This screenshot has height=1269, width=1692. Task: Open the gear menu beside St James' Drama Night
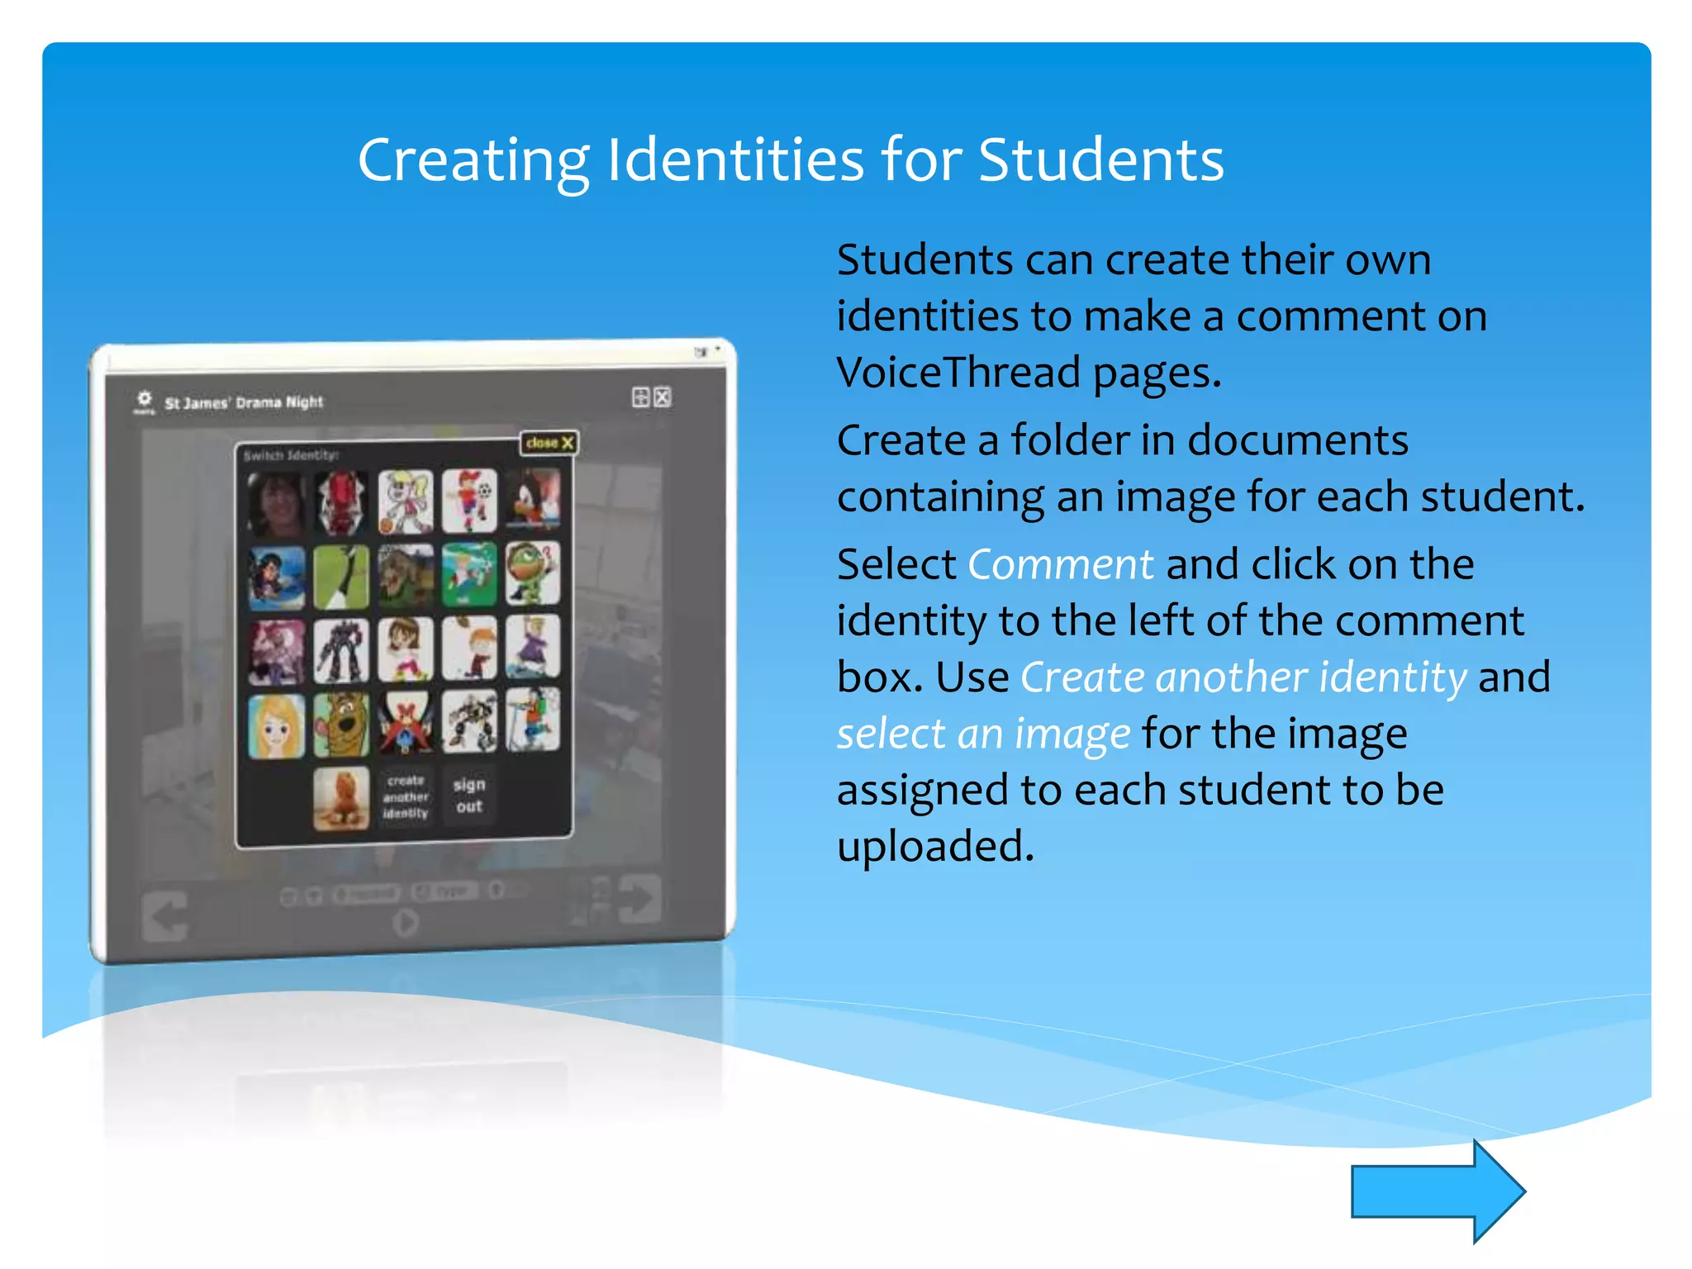[144, 402]
